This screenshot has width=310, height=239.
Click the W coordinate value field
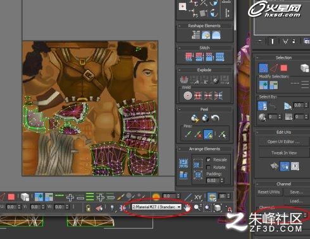(x=59, y=207)
